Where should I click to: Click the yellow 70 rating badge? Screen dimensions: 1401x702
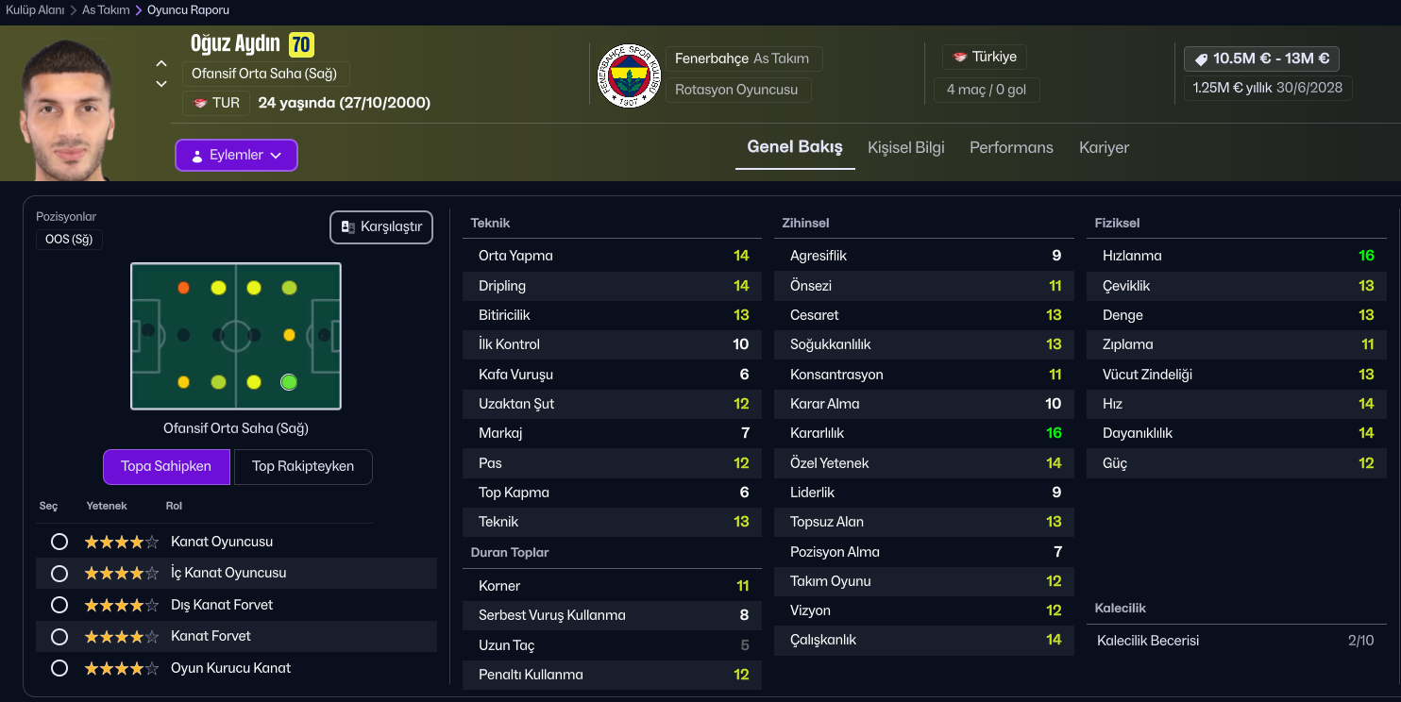point(301,44)
